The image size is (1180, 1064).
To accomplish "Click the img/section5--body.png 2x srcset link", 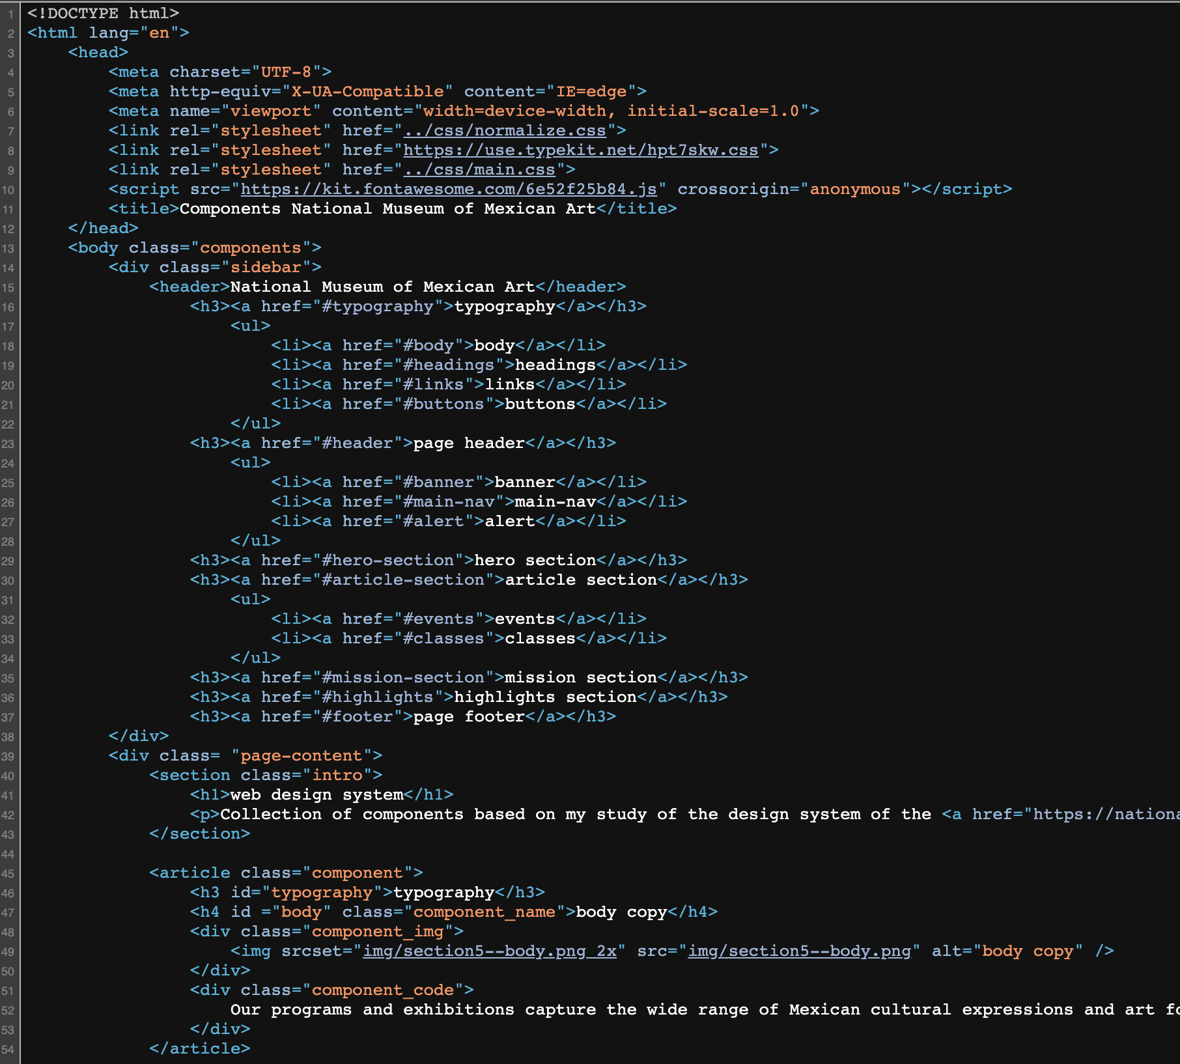I will tap(490, 951).
